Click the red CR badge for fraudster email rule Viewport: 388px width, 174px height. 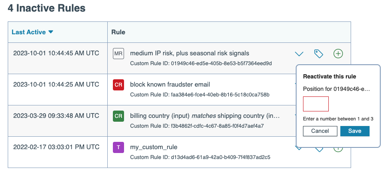tap(118, 84)
